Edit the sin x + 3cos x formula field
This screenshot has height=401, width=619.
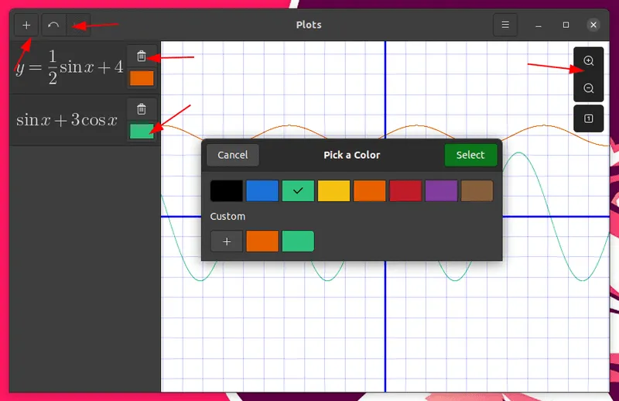pos(67,120)
